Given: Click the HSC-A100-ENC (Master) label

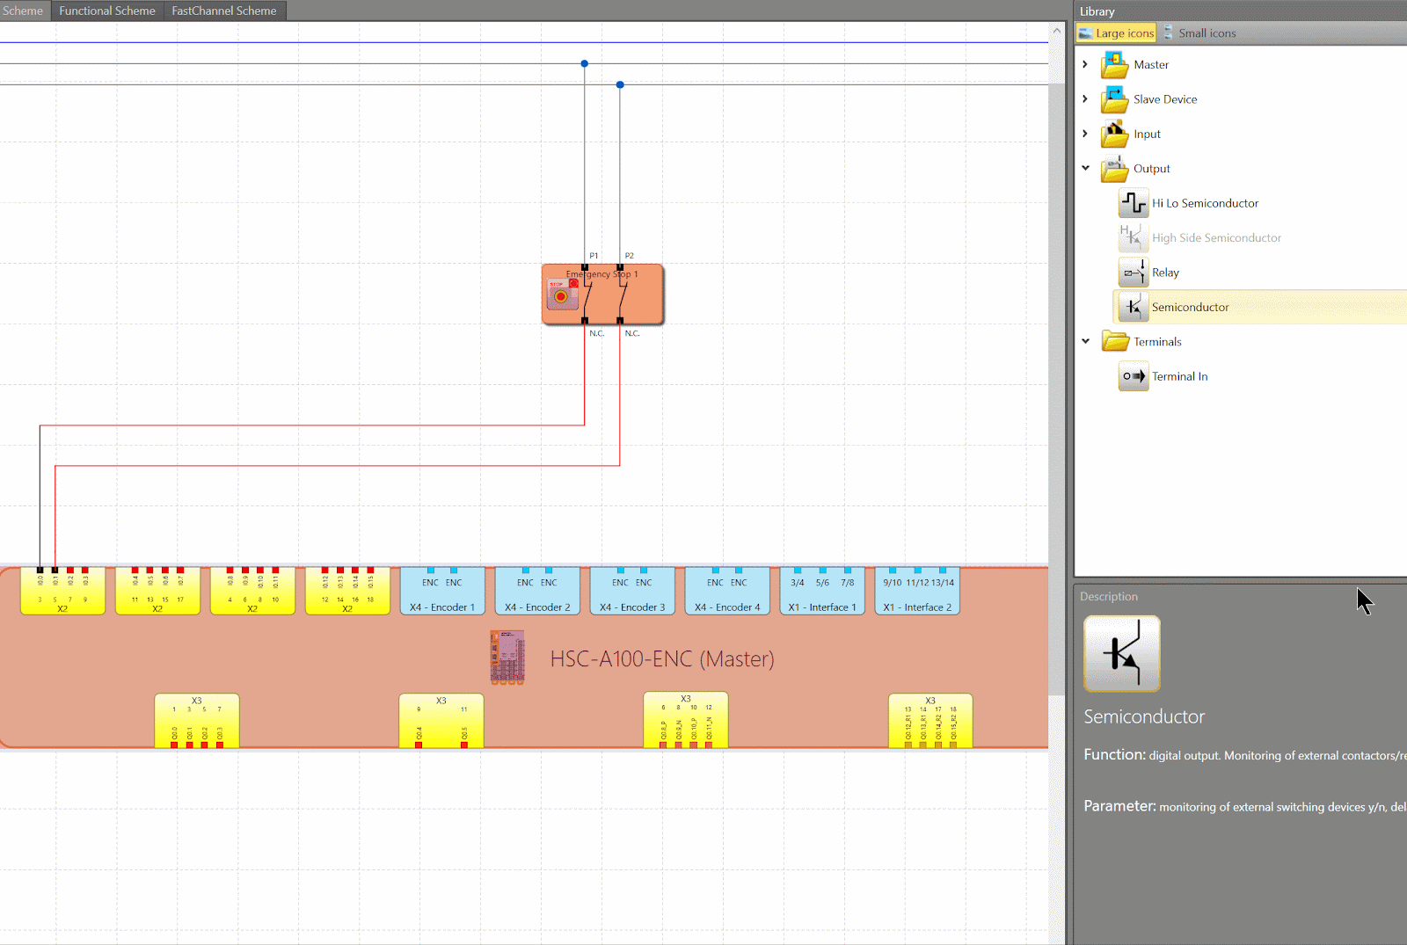Looking at the screenshot, I should click(662, 658).
